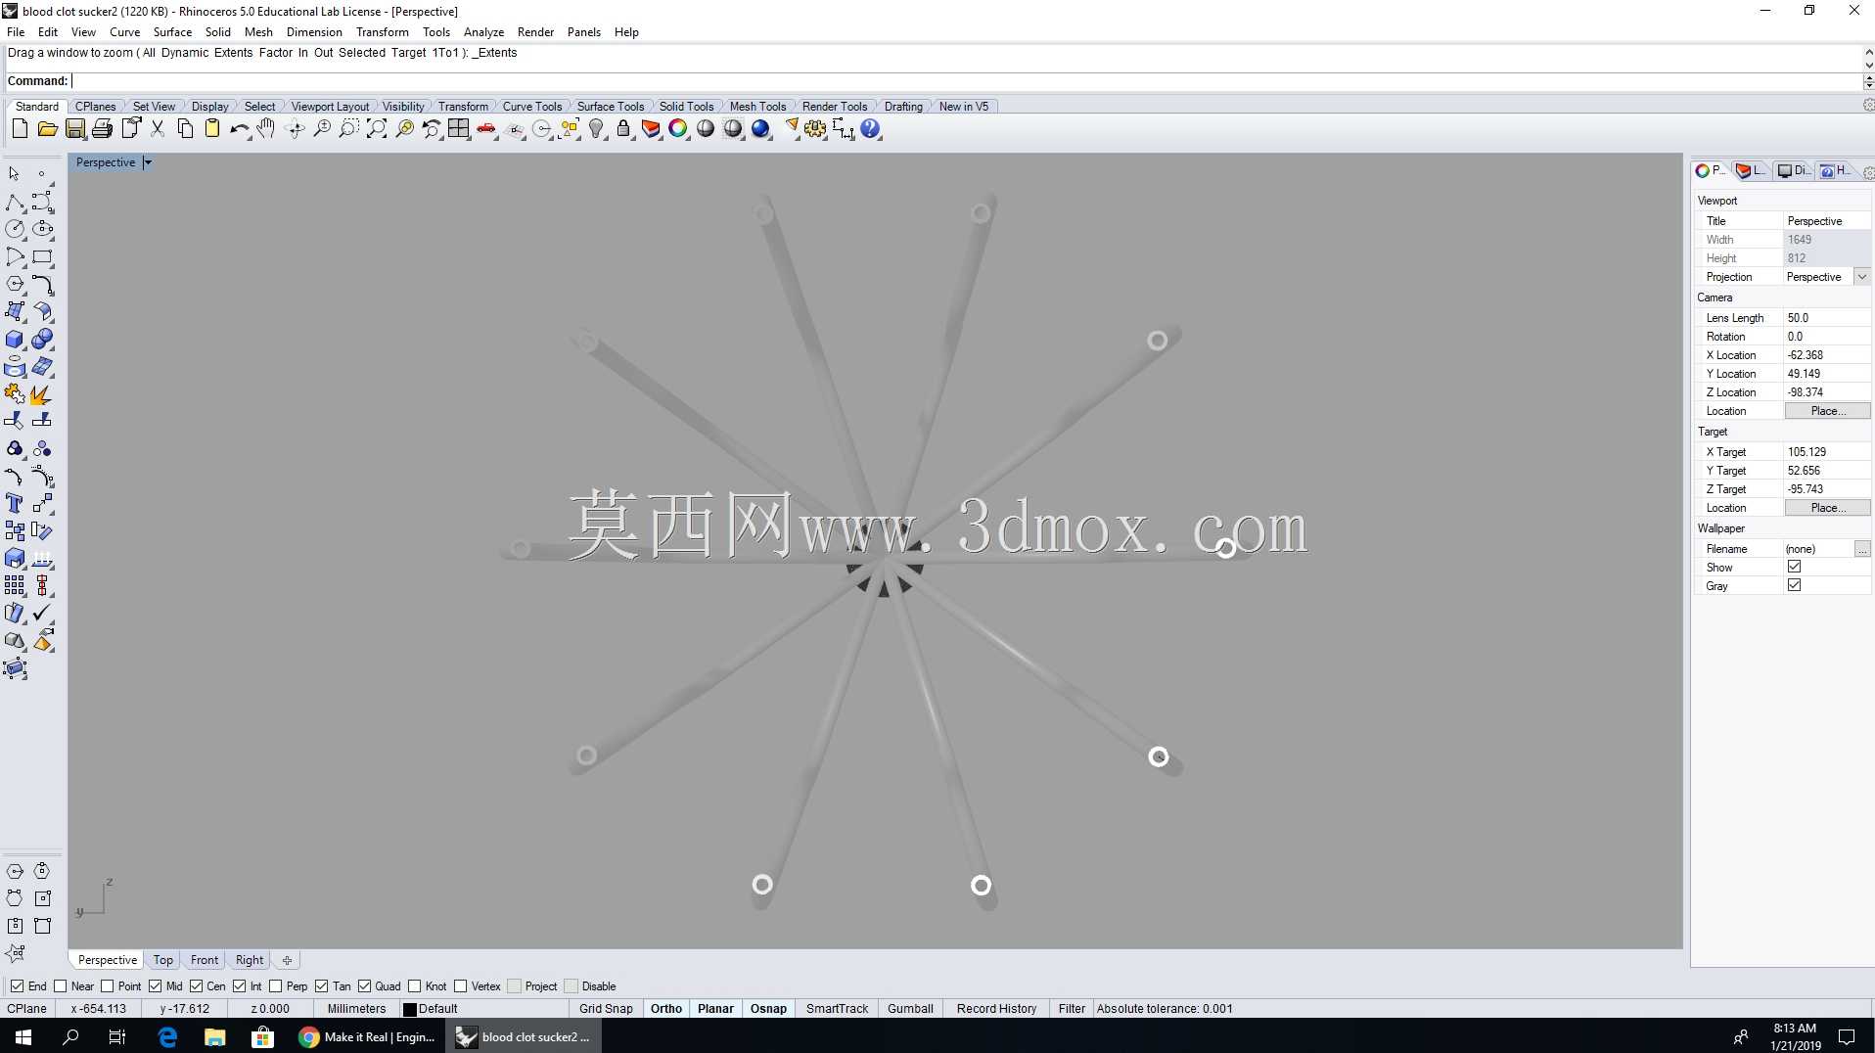Open the Analyze menu
The width and height of the screenshot is (1875, 1053).
483,32
